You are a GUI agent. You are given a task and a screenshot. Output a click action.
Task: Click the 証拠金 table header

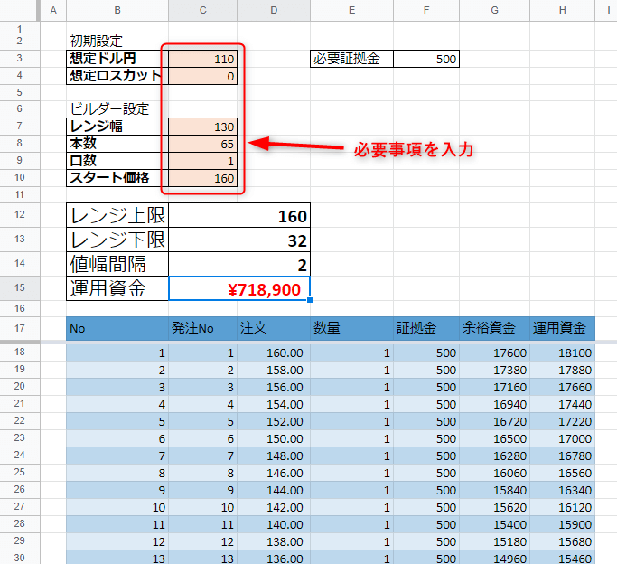tap(426, 328)
